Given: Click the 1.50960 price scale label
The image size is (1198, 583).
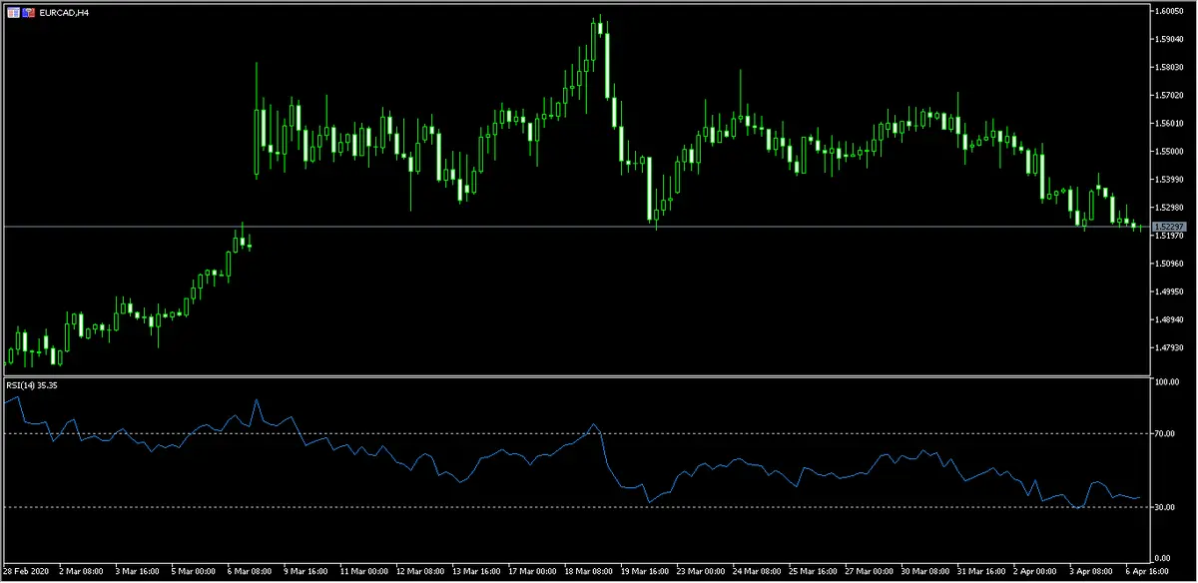Looking at the screenshot, I should (1169, 264).
